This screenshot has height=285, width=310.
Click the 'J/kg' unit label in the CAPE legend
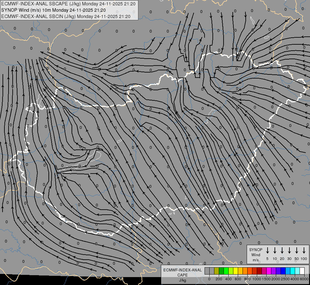(x=182, y=280)
